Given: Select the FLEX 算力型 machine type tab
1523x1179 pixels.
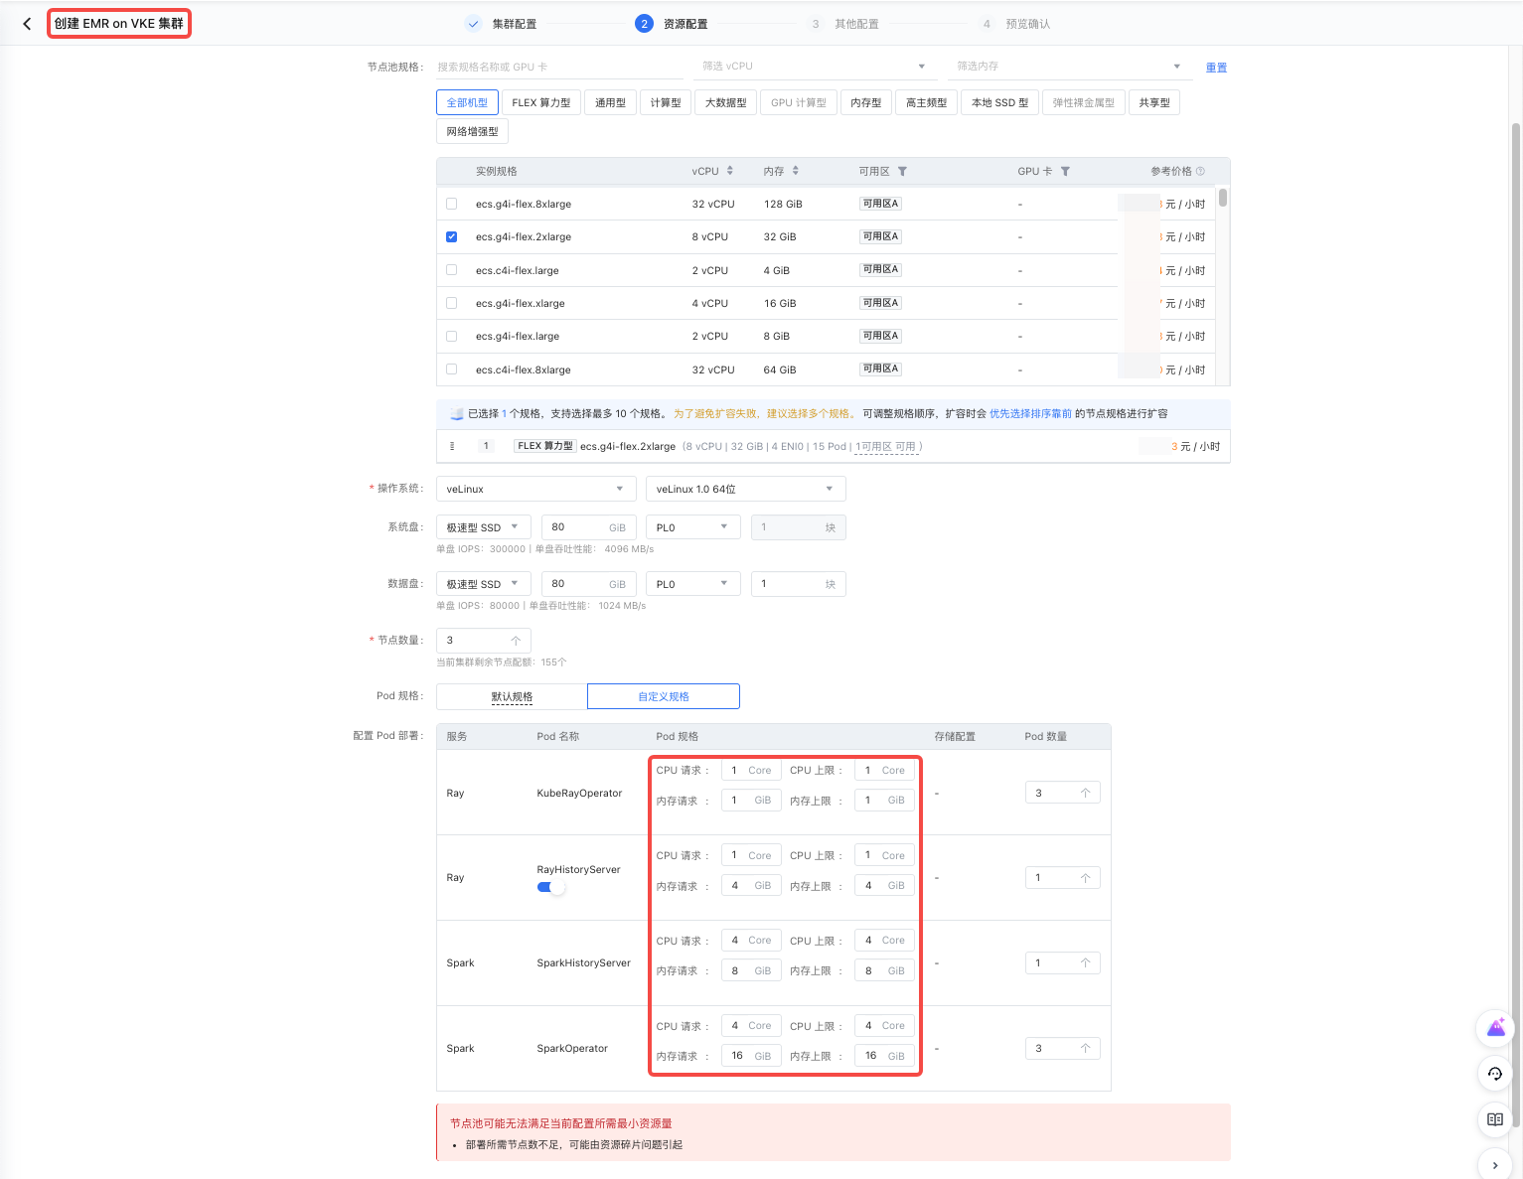Looking at the screenshot, I should [540, 102].
